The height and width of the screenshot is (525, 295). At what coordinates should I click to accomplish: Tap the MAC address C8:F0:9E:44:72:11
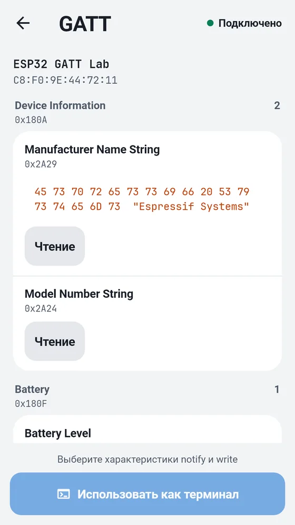pos(65,80)
